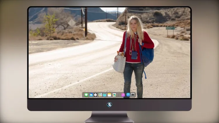The width and height of the screenshot is (219, 123).
Task: Open the yellow Notes app in the dock
Action: 109,95
